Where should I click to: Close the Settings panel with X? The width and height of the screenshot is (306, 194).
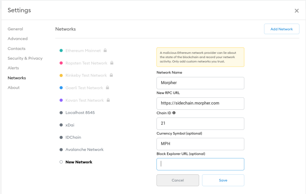[x=297, y=11]
